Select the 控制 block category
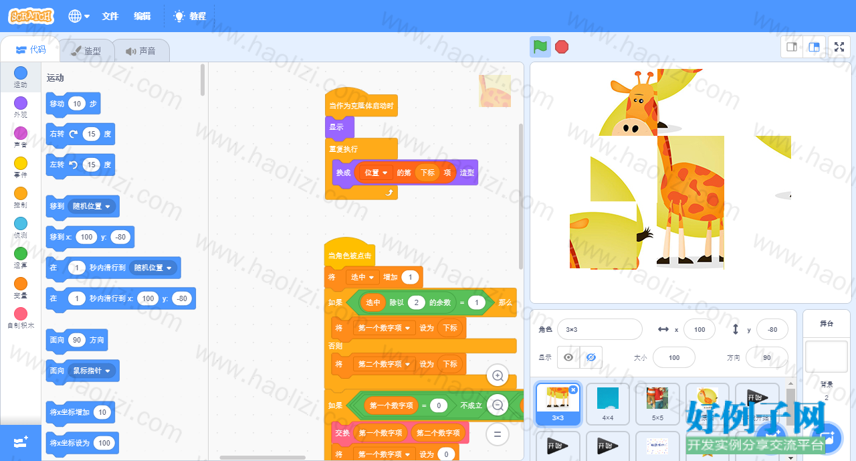The width and height of the screenshot is (856, 461). point(21,198)
